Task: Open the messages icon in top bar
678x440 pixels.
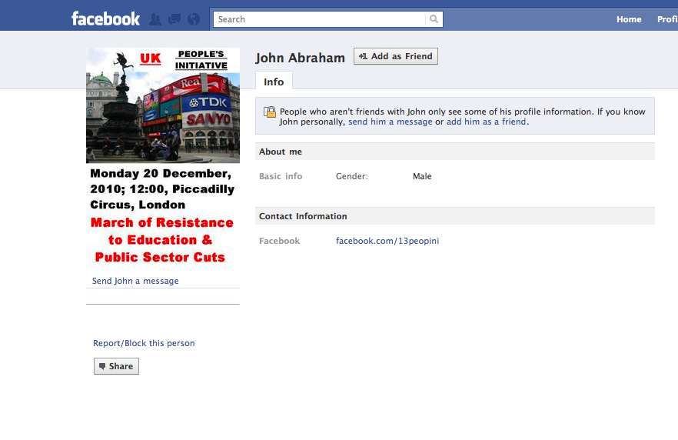Action: click(x=174, y=19)
